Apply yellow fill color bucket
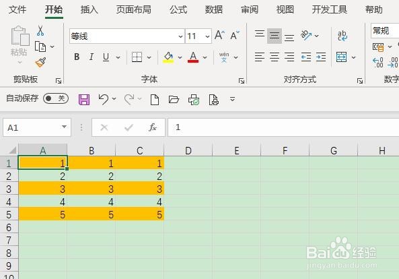The height and width of the screenshot is (279, 399). [168, 57]
